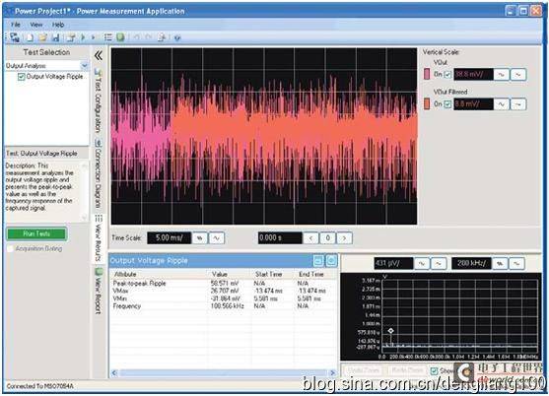Screen dimensions: 549x396
Task: Click the 5.00 ms/ time scale field
Action: (170, 238)
